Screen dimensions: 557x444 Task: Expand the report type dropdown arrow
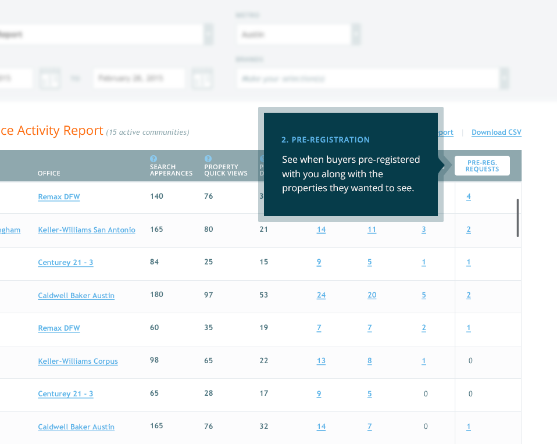click(x=208, y=34)
